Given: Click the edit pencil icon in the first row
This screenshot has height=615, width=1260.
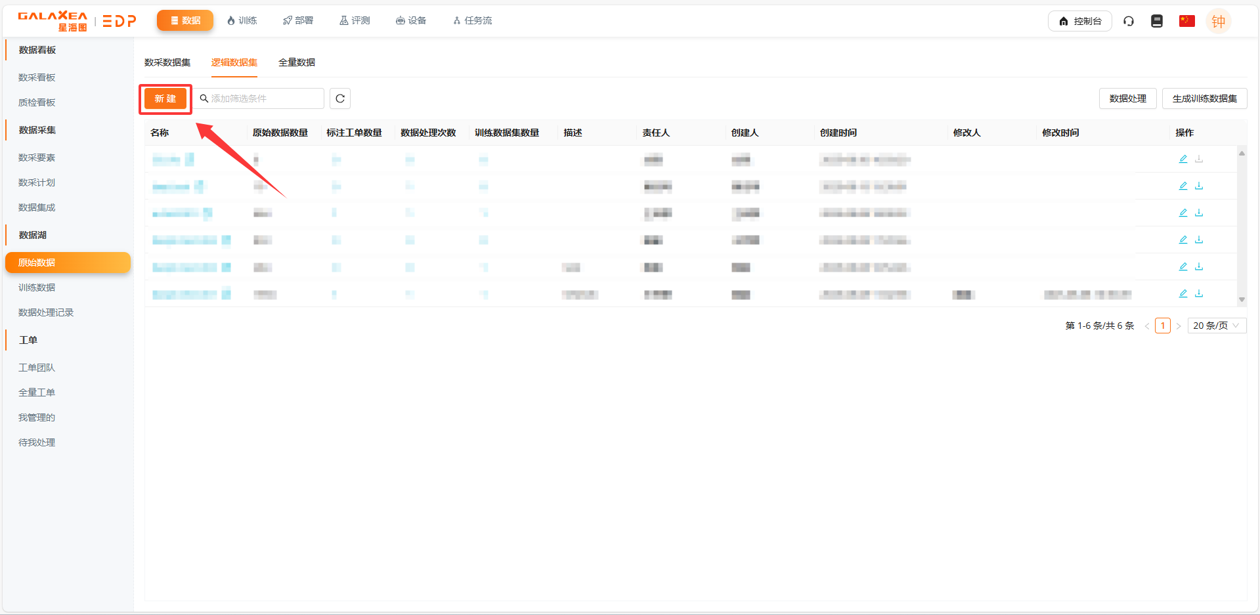Looking at the screenshot, I should click(x=1183, y=159).
